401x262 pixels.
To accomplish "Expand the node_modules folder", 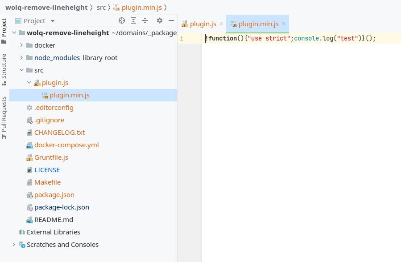I will pos(21,58).
